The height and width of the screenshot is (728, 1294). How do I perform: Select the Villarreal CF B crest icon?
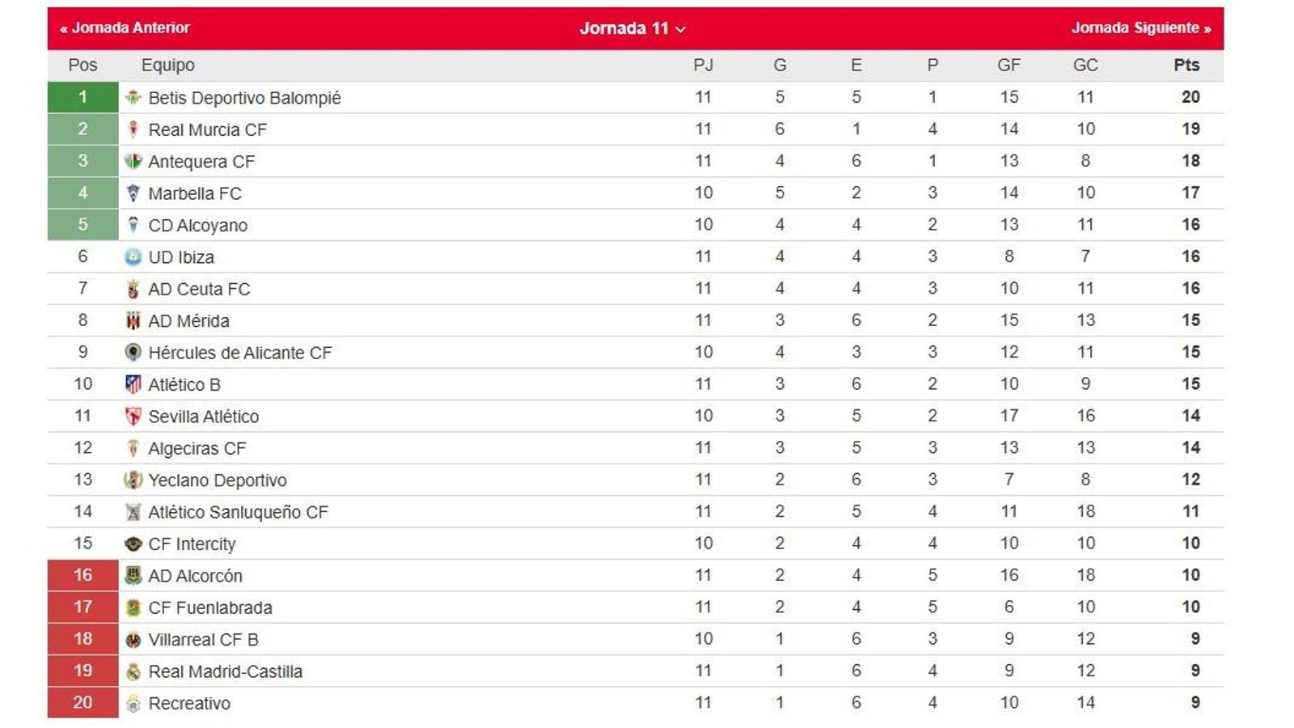[133, 639]
